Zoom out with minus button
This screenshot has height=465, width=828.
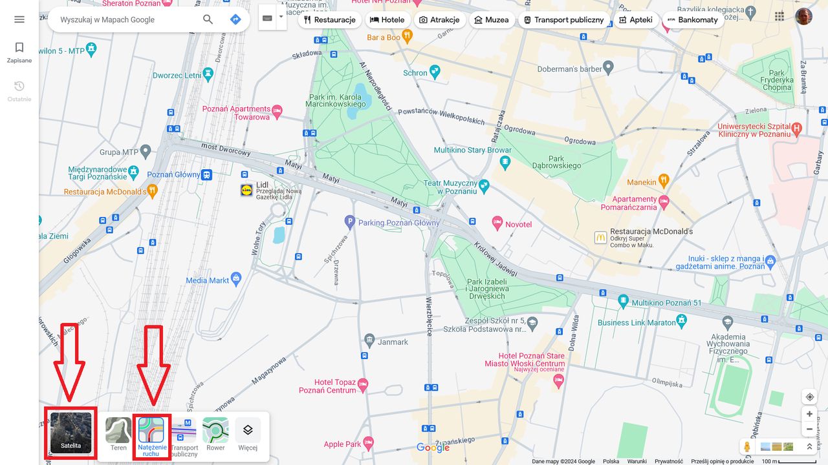[x=809, y=429]
